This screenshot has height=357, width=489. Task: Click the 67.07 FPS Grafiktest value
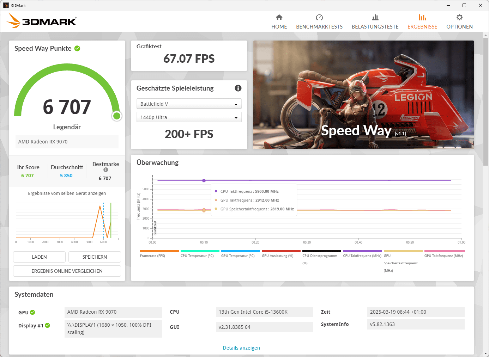[189, 59]
